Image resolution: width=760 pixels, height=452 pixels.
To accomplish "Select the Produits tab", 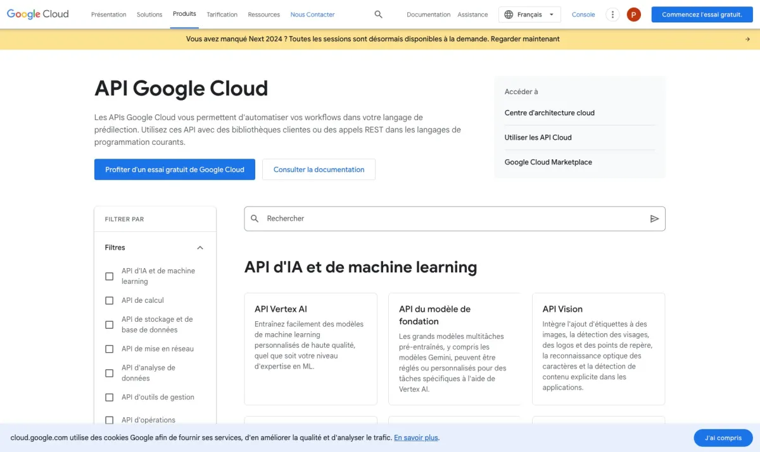I will [184, 14].
